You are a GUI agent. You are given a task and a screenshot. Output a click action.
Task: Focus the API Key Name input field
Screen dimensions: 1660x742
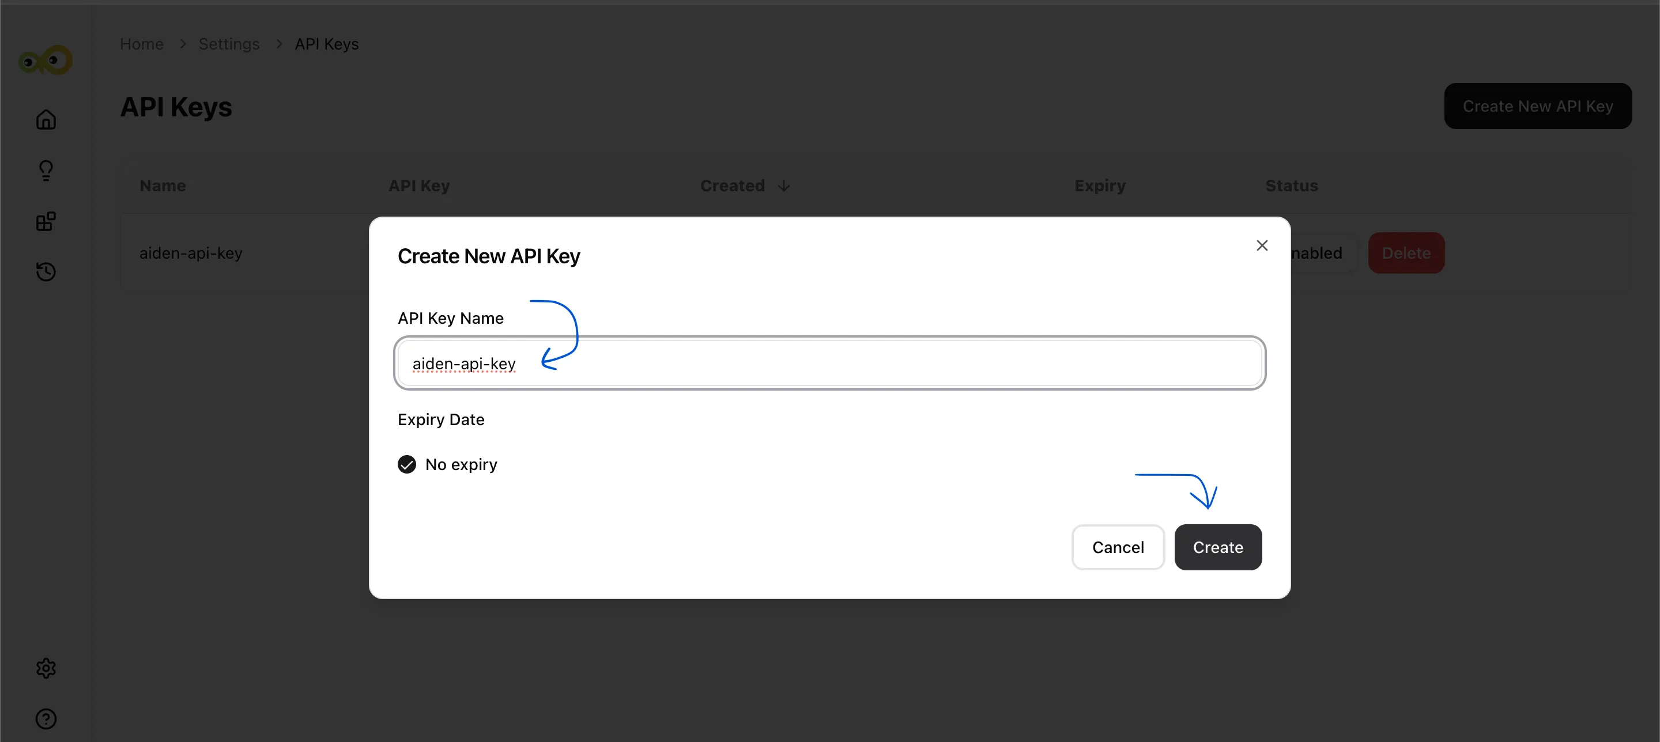point(829,364)
